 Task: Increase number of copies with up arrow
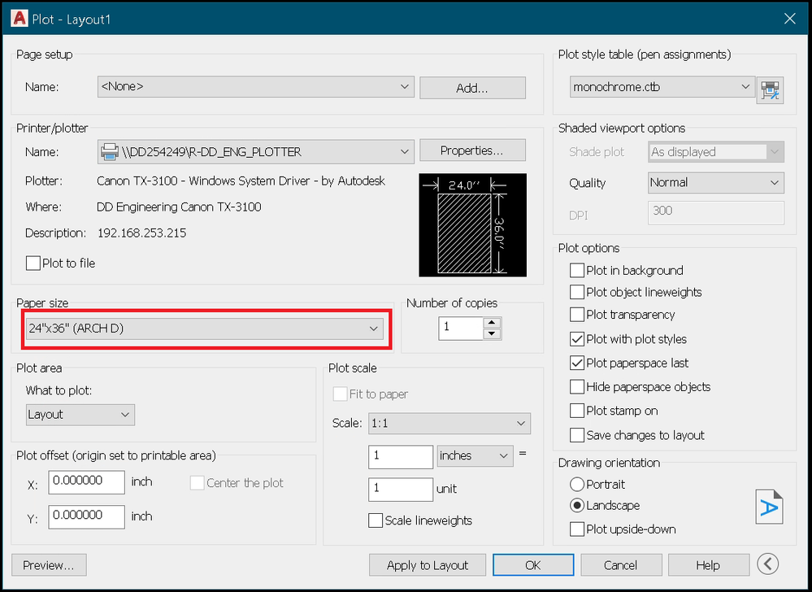coord(492,323)
